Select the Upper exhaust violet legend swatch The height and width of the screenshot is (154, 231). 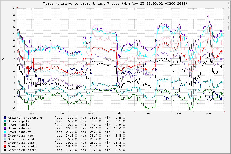click(x=5, y=128)
